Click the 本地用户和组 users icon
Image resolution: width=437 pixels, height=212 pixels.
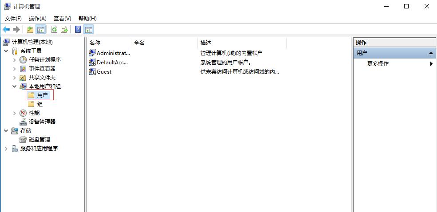click(x=23, y=86)
